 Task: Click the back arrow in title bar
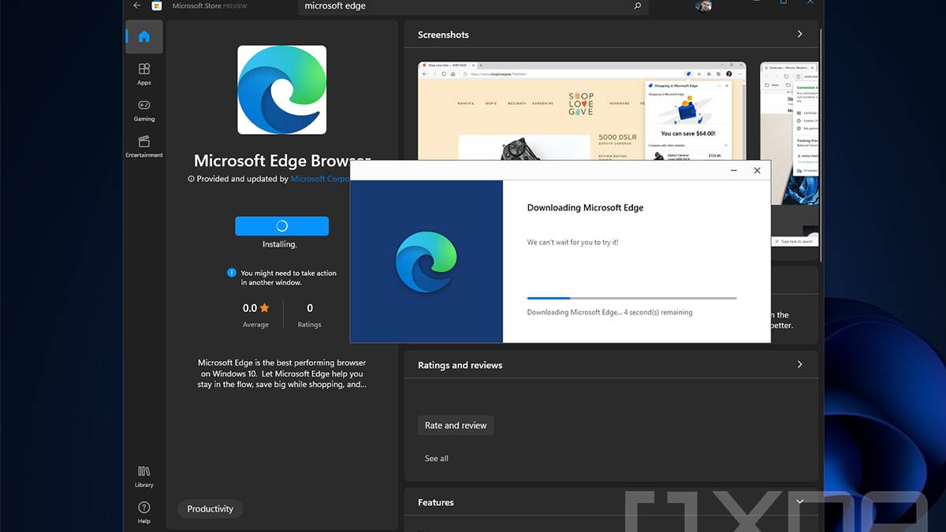coord(137,6)
